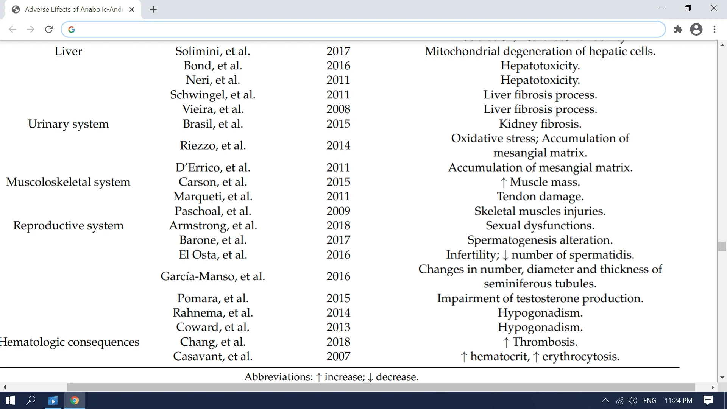Click the address bar input field
Image resolution: width=727 pixels, height=409 pixels.
click(x=363, y=29)
